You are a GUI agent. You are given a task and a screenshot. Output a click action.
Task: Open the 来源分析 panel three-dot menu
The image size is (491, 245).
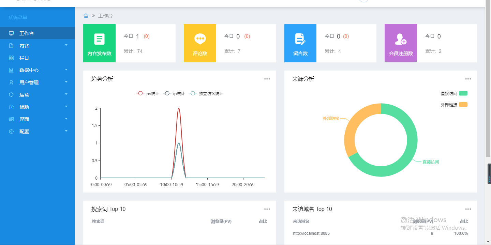click(x=468, y=79)
